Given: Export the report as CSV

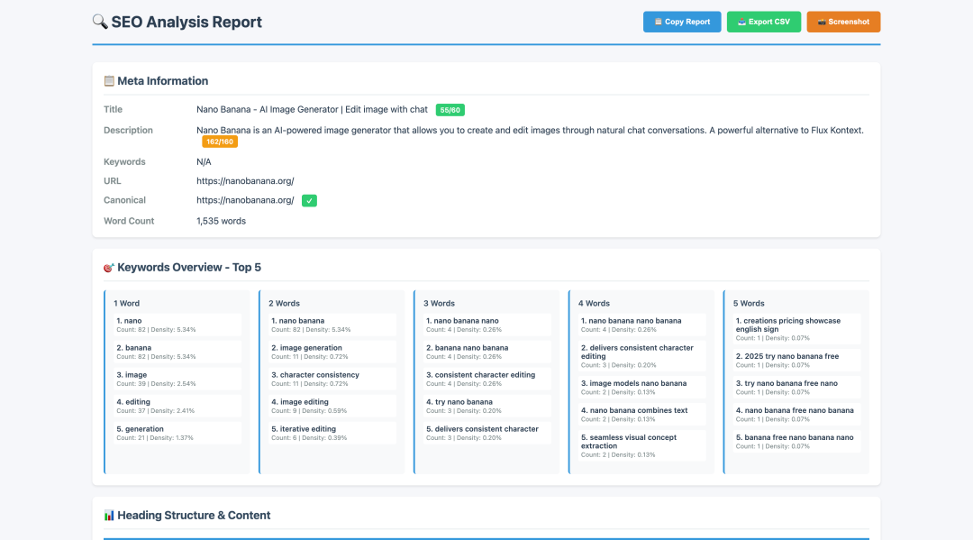Looking at the screenshot, I should 764,22.
